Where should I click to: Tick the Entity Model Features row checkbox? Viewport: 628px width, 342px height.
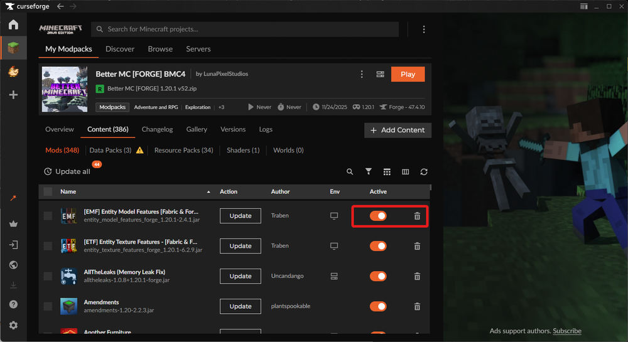tap(48, 216)
